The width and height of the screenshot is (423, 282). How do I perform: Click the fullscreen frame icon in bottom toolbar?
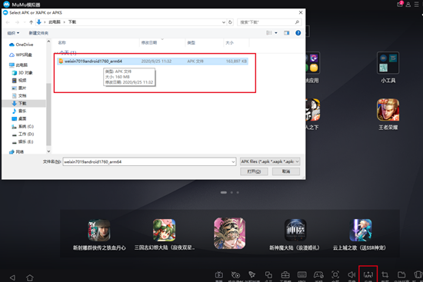pos(335,275)
